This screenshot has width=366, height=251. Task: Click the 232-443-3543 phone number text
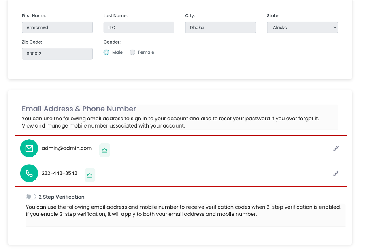click(59, 173)
